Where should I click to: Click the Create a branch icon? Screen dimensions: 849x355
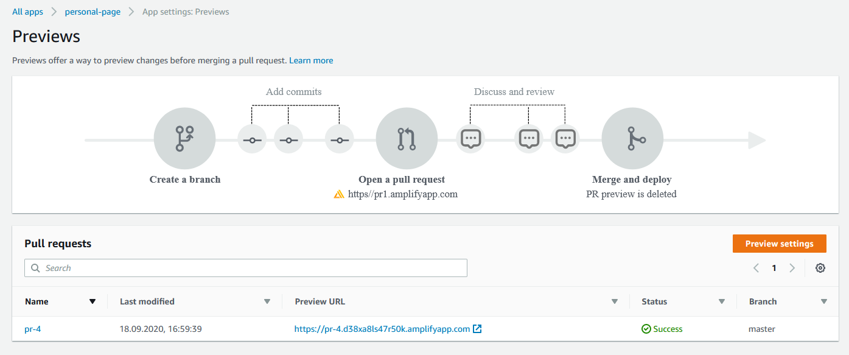(184, 140)
